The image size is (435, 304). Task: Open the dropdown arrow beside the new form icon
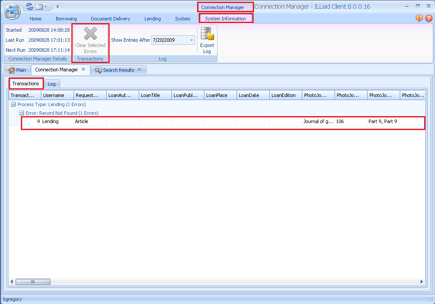(x=45, y=7)
